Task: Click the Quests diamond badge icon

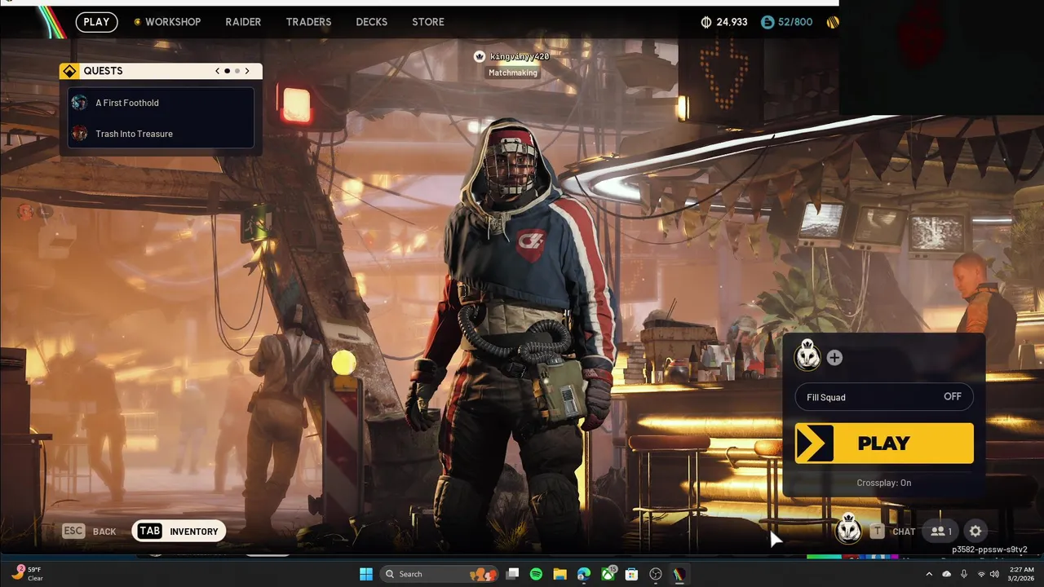Action: coord(70,71)
